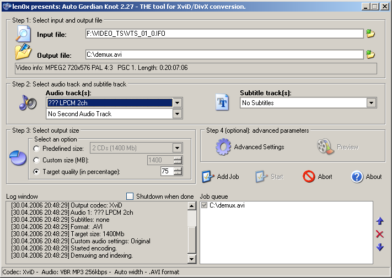Image resolution: width=392 pixels, height=278 pixels.
Task: Click log line 'Output codec: XviD'
Action: coord(67,205)
